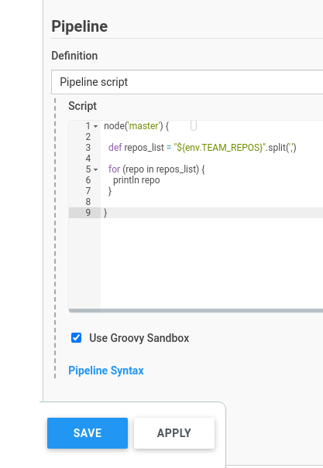Viewport: 323px width, 468px height.
Task: Click highlighted gutter line number 9
Action: point(88,213)
